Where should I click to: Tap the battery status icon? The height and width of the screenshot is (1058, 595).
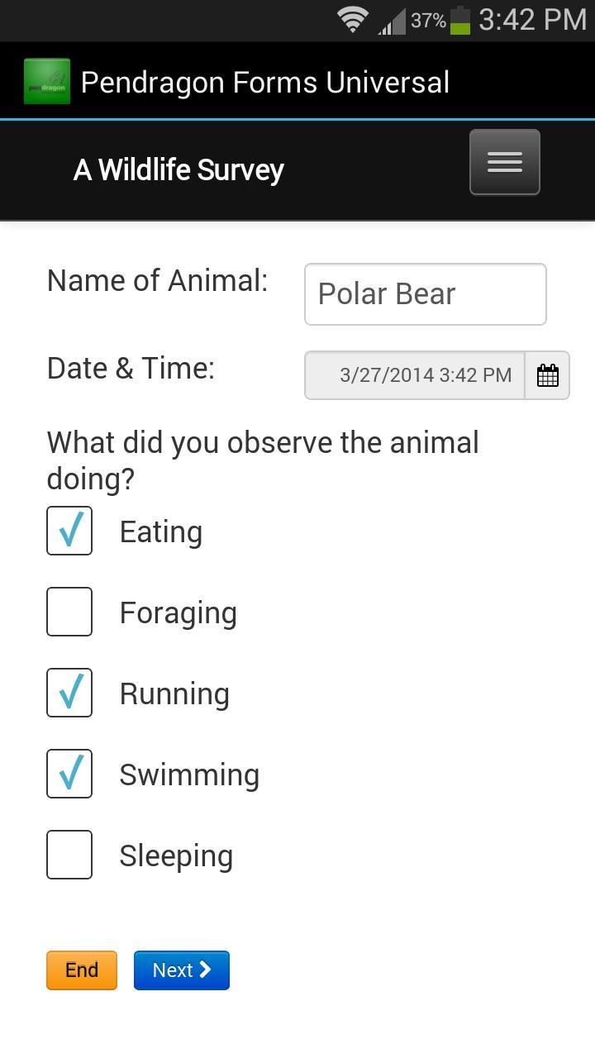tap(460, 20)
